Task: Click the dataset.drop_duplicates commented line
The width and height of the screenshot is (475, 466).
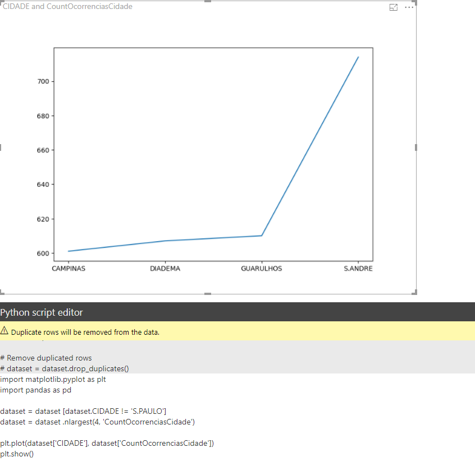Action: pyautogui.click(x=66, y=368)
